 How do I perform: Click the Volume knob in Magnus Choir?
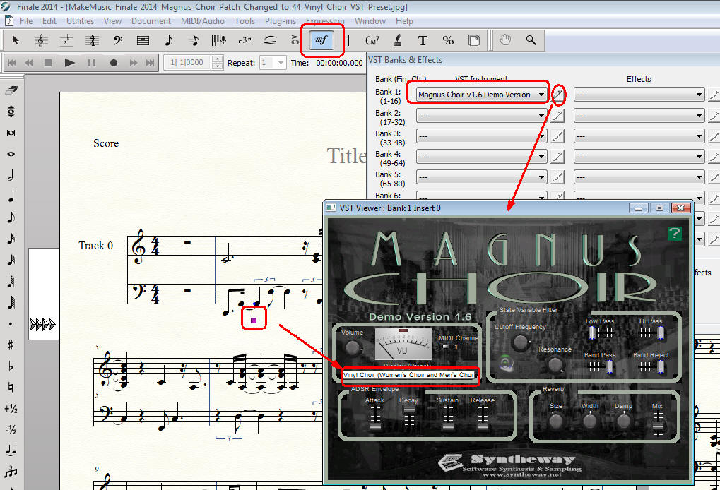tap(352, 348)
